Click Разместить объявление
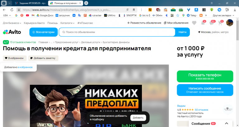 [144, 23]
